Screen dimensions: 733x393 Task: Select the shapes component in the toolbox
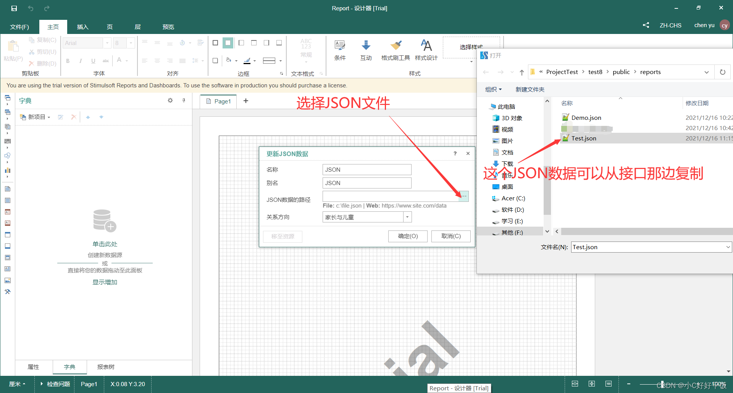[8, 156]
